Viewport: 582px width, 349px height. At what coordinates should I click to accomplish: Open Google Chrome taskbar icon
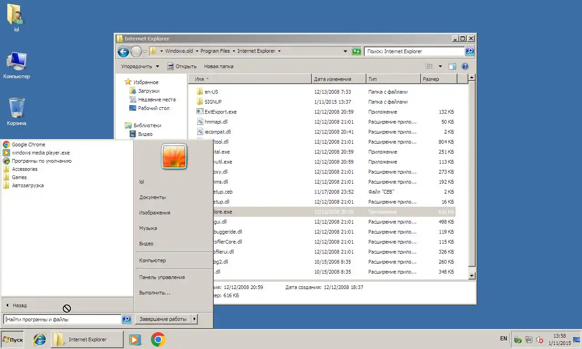[158, 339]
